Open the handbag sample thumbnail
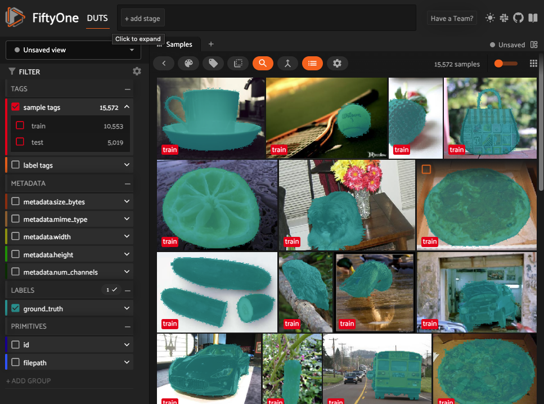This screenshot has width=544, height=404. [490, 118]
